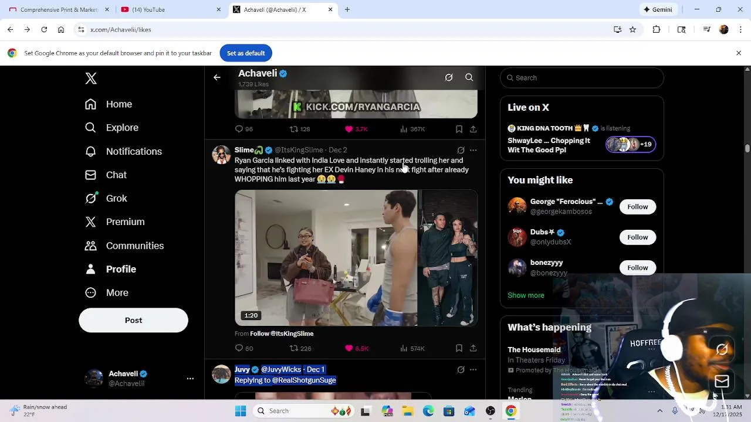Follow the Dubs account
The image size is (751, 422).
click(x=637, y=237)
